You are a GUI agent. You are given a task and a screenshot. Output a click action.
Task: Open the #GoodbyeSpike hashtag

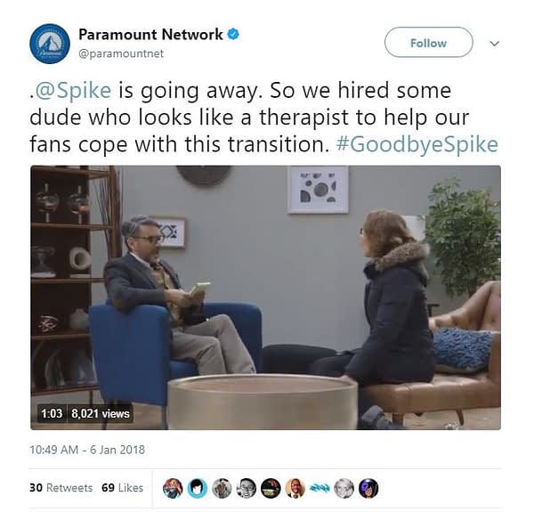[417, 144]
